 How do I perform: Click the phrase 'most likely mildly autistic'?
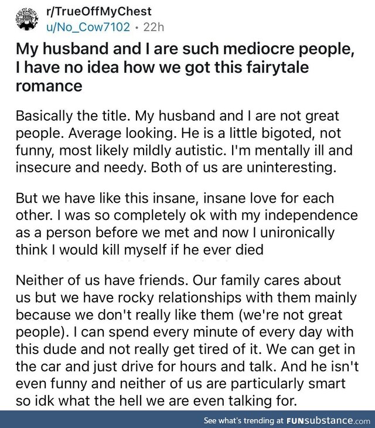(x=141, y=151)
